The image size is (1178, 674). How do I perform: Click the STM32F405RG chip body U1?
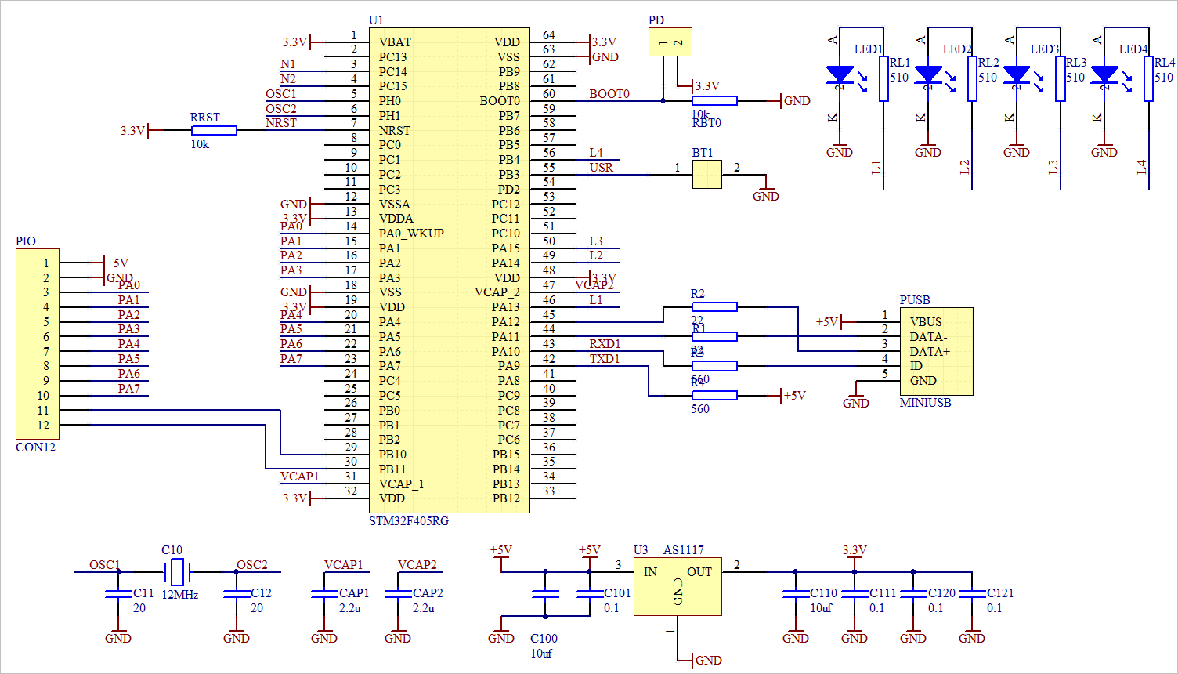point(450,266)
